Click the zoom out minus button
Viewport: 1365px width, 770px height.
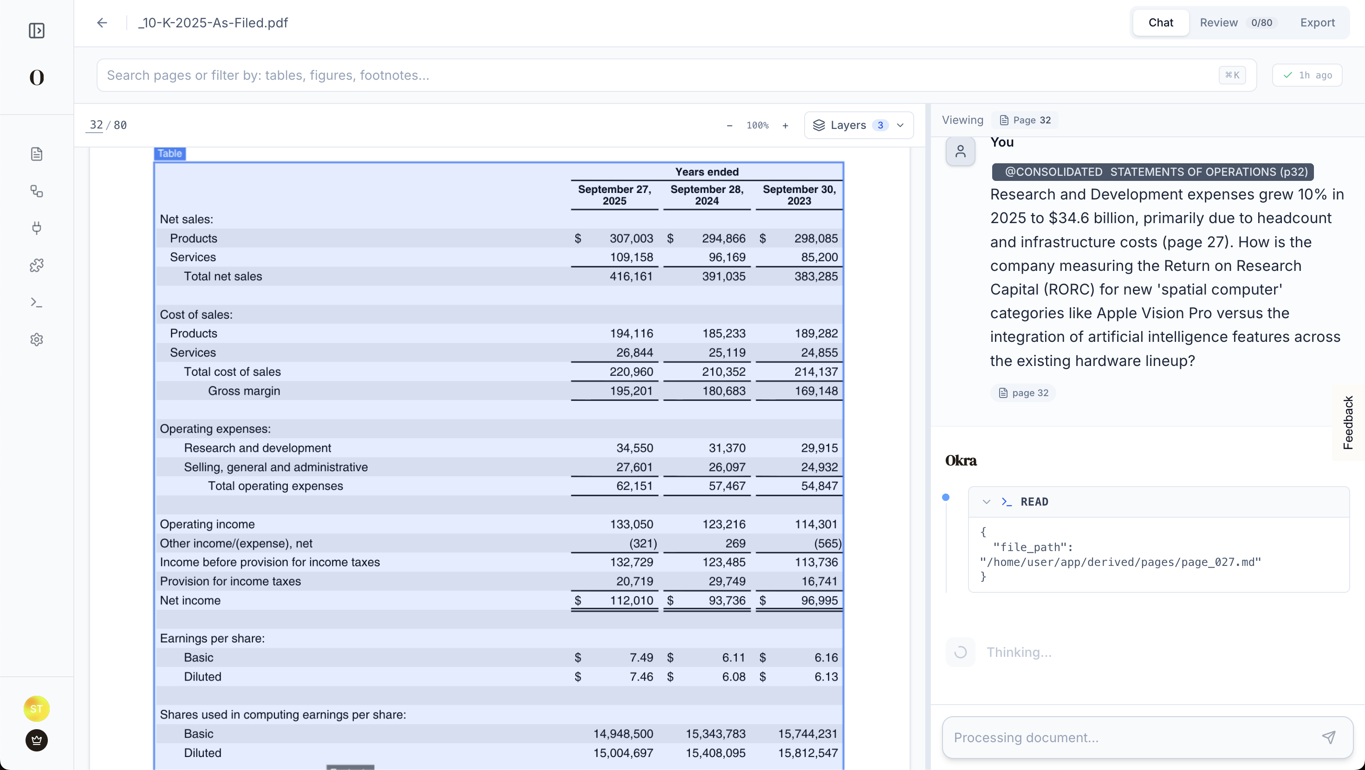730,126
